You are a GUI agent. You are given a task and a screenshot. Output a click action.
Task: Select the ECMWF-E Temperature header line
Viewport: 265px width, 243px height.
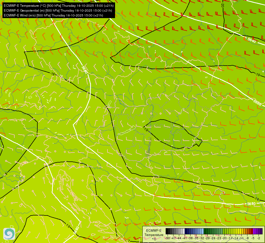point(59,6)
